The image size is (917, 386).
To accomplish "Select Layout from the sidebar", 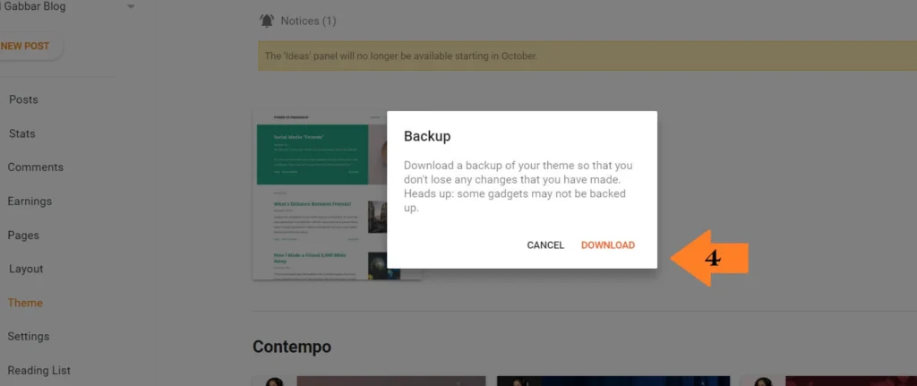I will click(x=26, y=269).
